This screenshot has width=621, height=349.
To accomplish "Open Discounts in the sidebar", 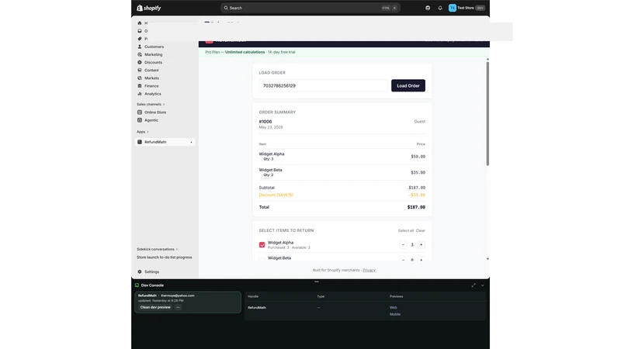I will pos(153,63).
